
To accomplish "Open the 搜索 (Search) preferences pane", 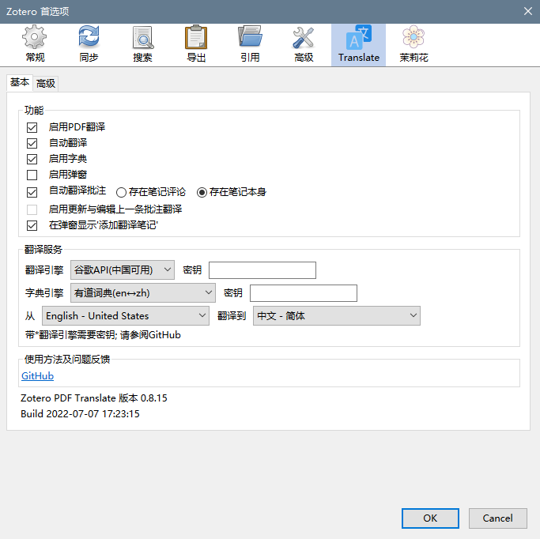I will (142, 44).
